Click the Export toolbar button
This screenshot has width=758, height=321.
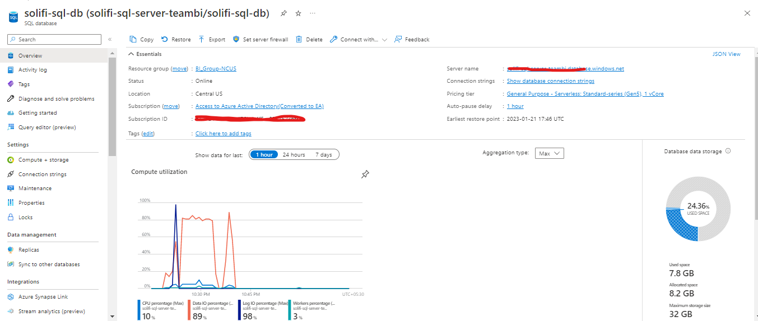point(212,39)
